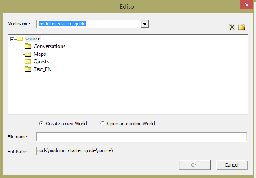Viewport: 256px width, 178px height.
Task: Open the Mod name dropdown arrow
Action: (x=145, y=24)
